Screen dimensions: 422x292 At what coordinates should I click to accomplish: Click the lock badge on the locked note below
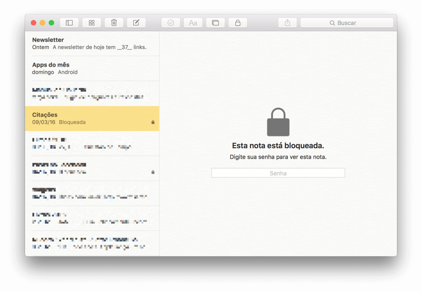pyautogui.click(x=153, y=172)
